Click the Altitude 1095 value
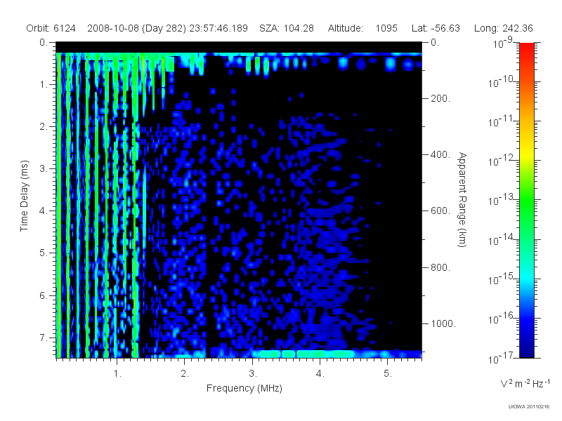 coord(386,28)
